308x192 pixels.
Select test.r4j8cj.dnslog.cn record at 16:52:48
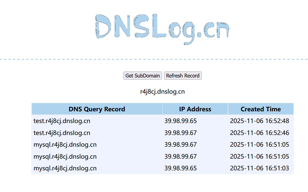[x=62, y=121]
